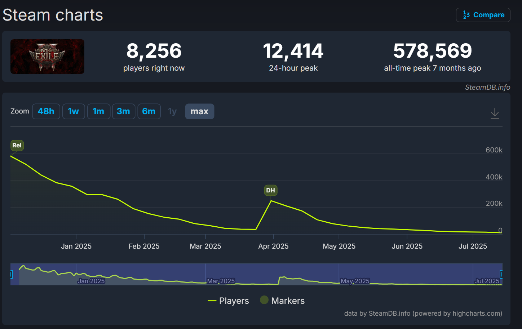
Task: Click the 600k y-axis label
Action: [494, 150]
